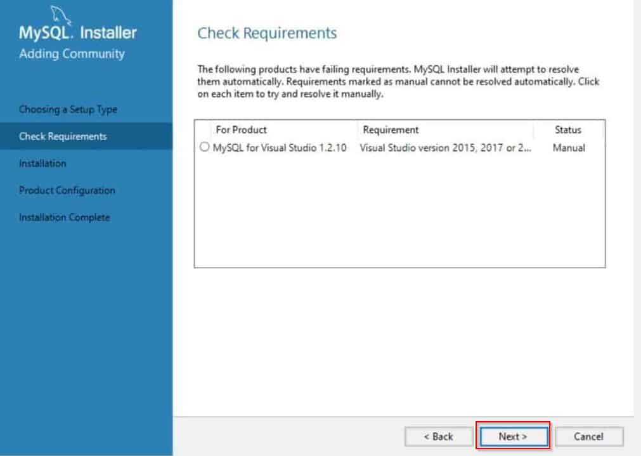Select the Installation step in sidebar
The height and width of the screenshot is (456, 641).
click(x=42, y=163)
